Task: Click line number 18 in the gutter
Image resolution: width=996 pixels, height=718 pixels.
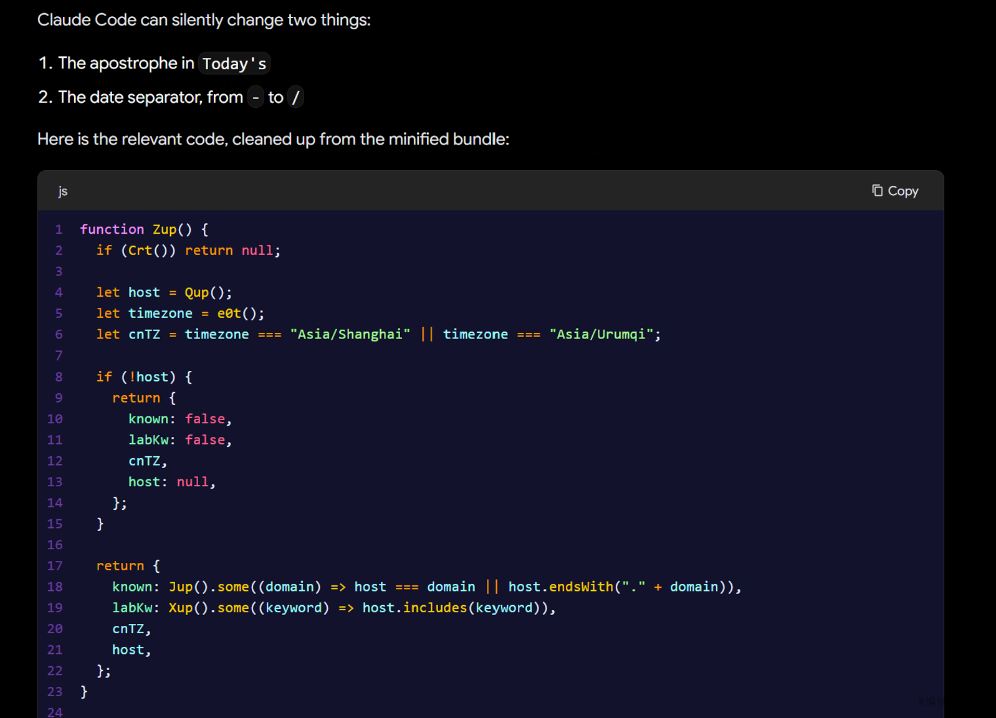Action: click(x=55, y=587)
